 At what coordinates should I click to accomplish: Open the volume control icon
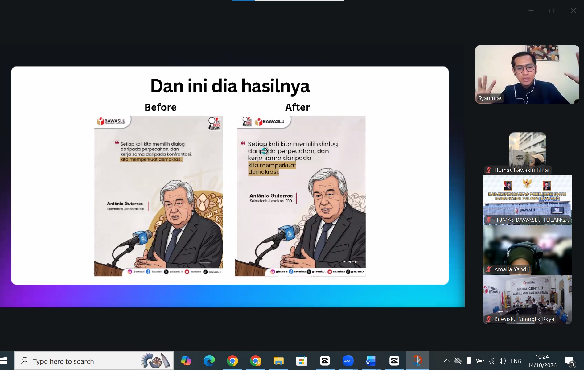pyautogui.click(x=502, y=361)
